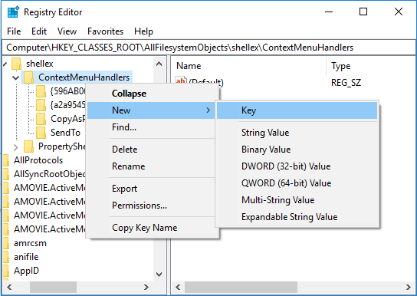
Task: Select Multi-String Value in the submenu
Action: coord(297,200)
